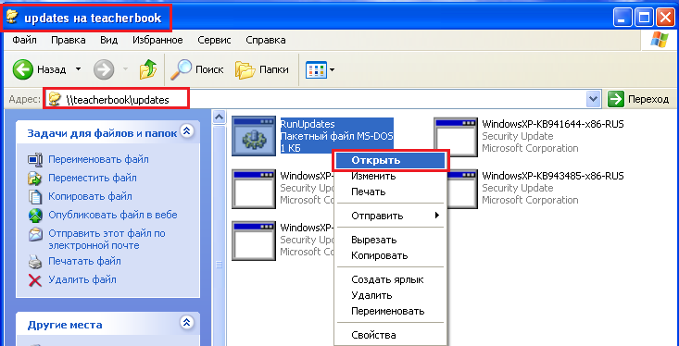Choose Изменить in the context menu
This screenshot has height=346, width=679.
(x=391, y=176)
